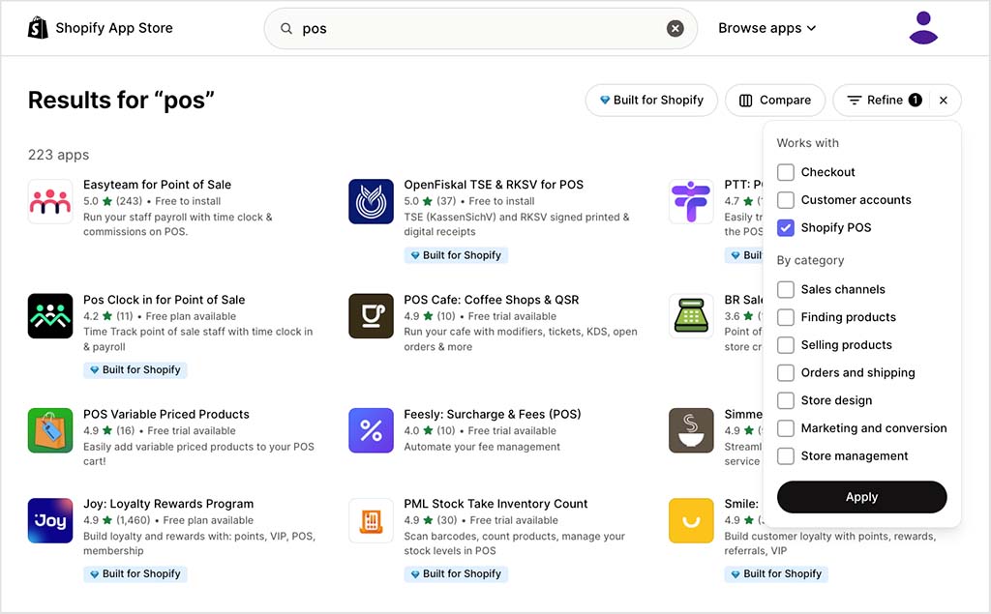Click the search magnifier icon
Screen dimensions: 991x614
pos(286,28)
